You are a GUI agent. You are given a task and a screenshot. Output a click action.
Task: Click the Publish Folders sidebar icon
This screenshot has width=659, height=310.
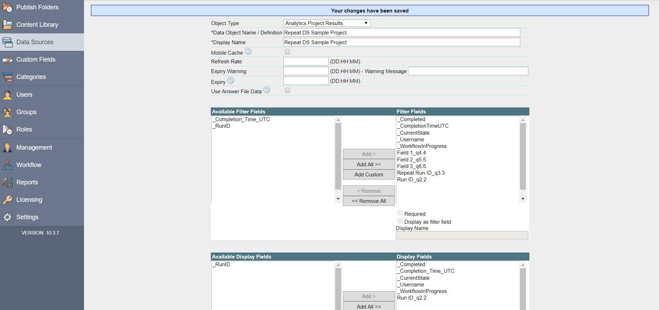[7, 7]
